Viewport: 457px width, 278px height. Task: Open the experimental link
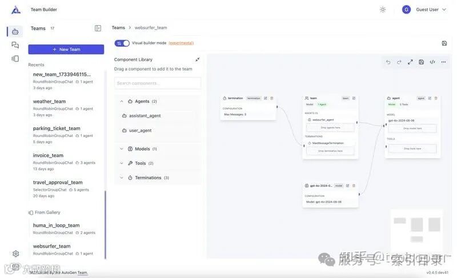pyautogui.click(x=181, y=43)
